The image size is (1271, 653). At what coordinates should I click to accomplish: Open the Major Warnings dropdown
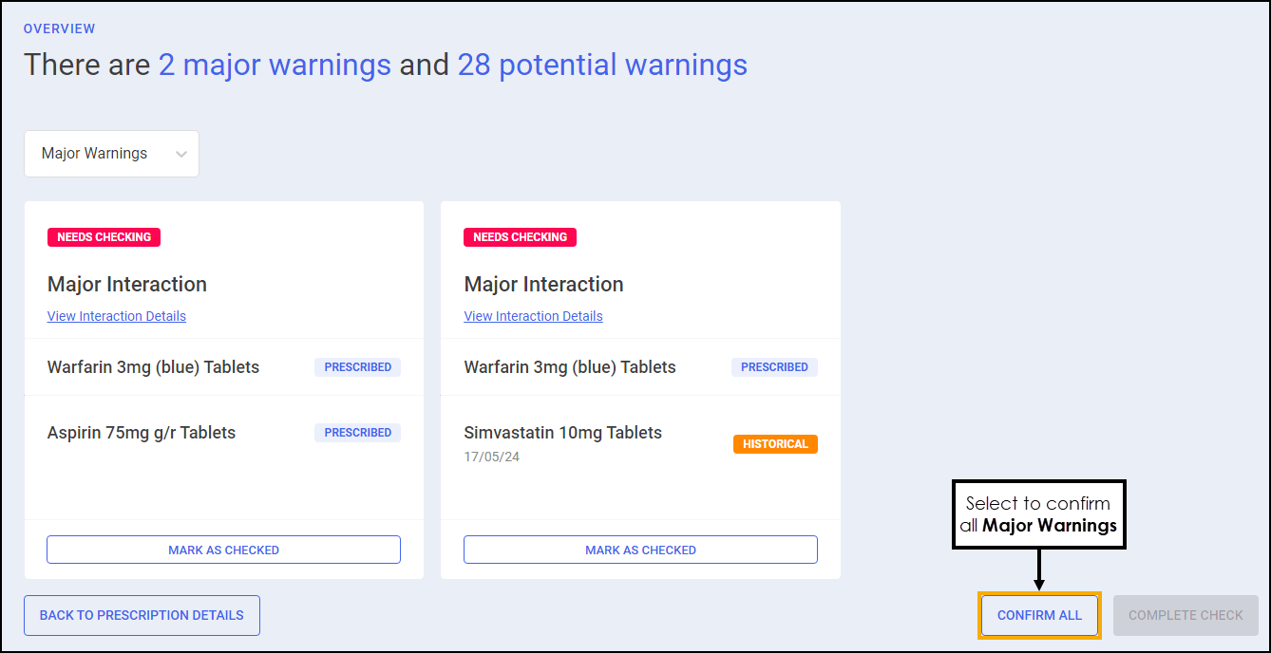pos(110,154)
